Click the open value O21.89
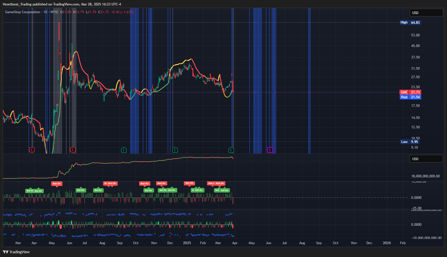 (66, 12)
